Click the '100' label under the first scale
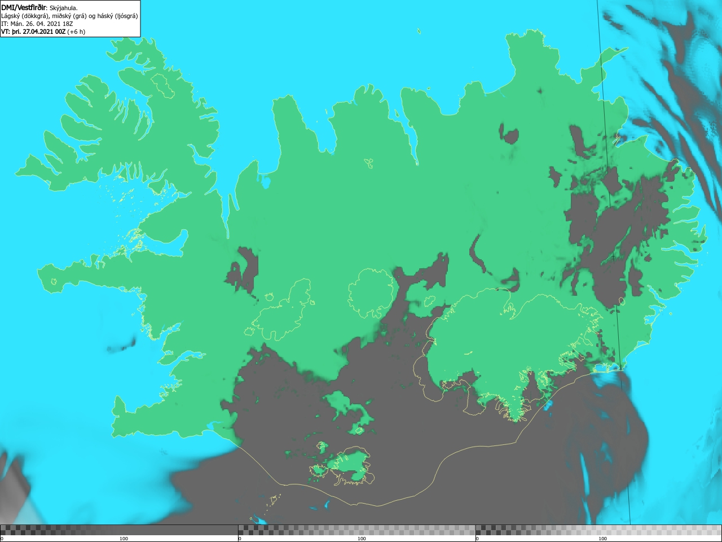The height and width of the screenshot is (542, 722). click(x=124, y=539)
